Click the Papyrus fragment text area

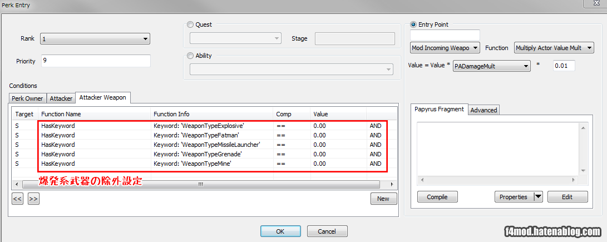click(x=498, y=150)
